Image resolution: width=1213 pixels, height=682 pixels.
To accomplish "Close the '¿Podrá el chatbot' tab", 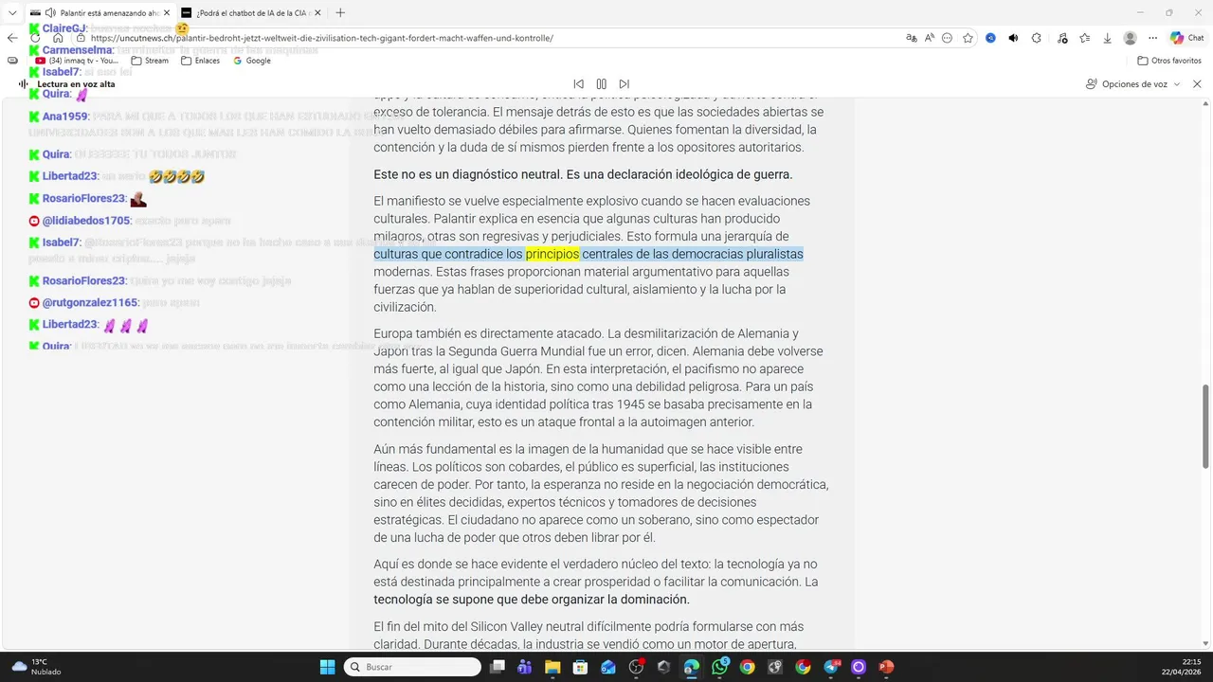I will tap(317, 12).
